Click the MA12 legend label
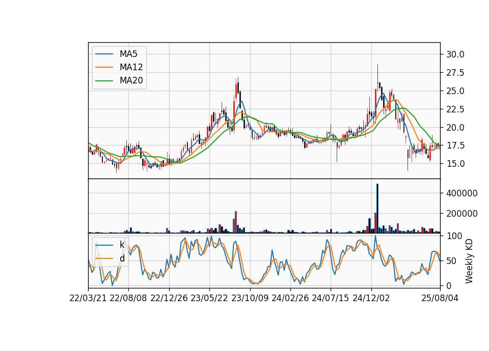This screenshot has width=489, height=351. click(x=131, y=67)
